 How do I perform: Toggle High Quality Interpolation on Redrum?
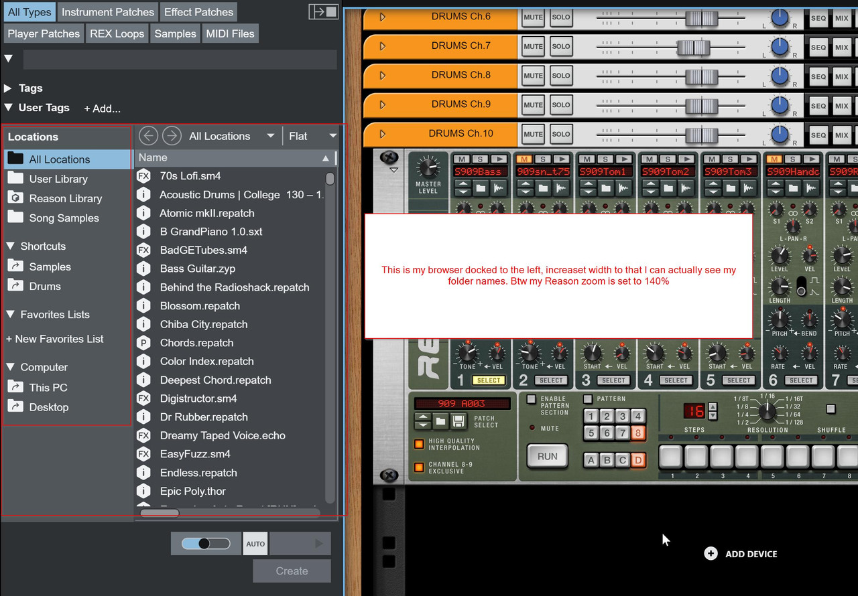click(x=419, y=444)
